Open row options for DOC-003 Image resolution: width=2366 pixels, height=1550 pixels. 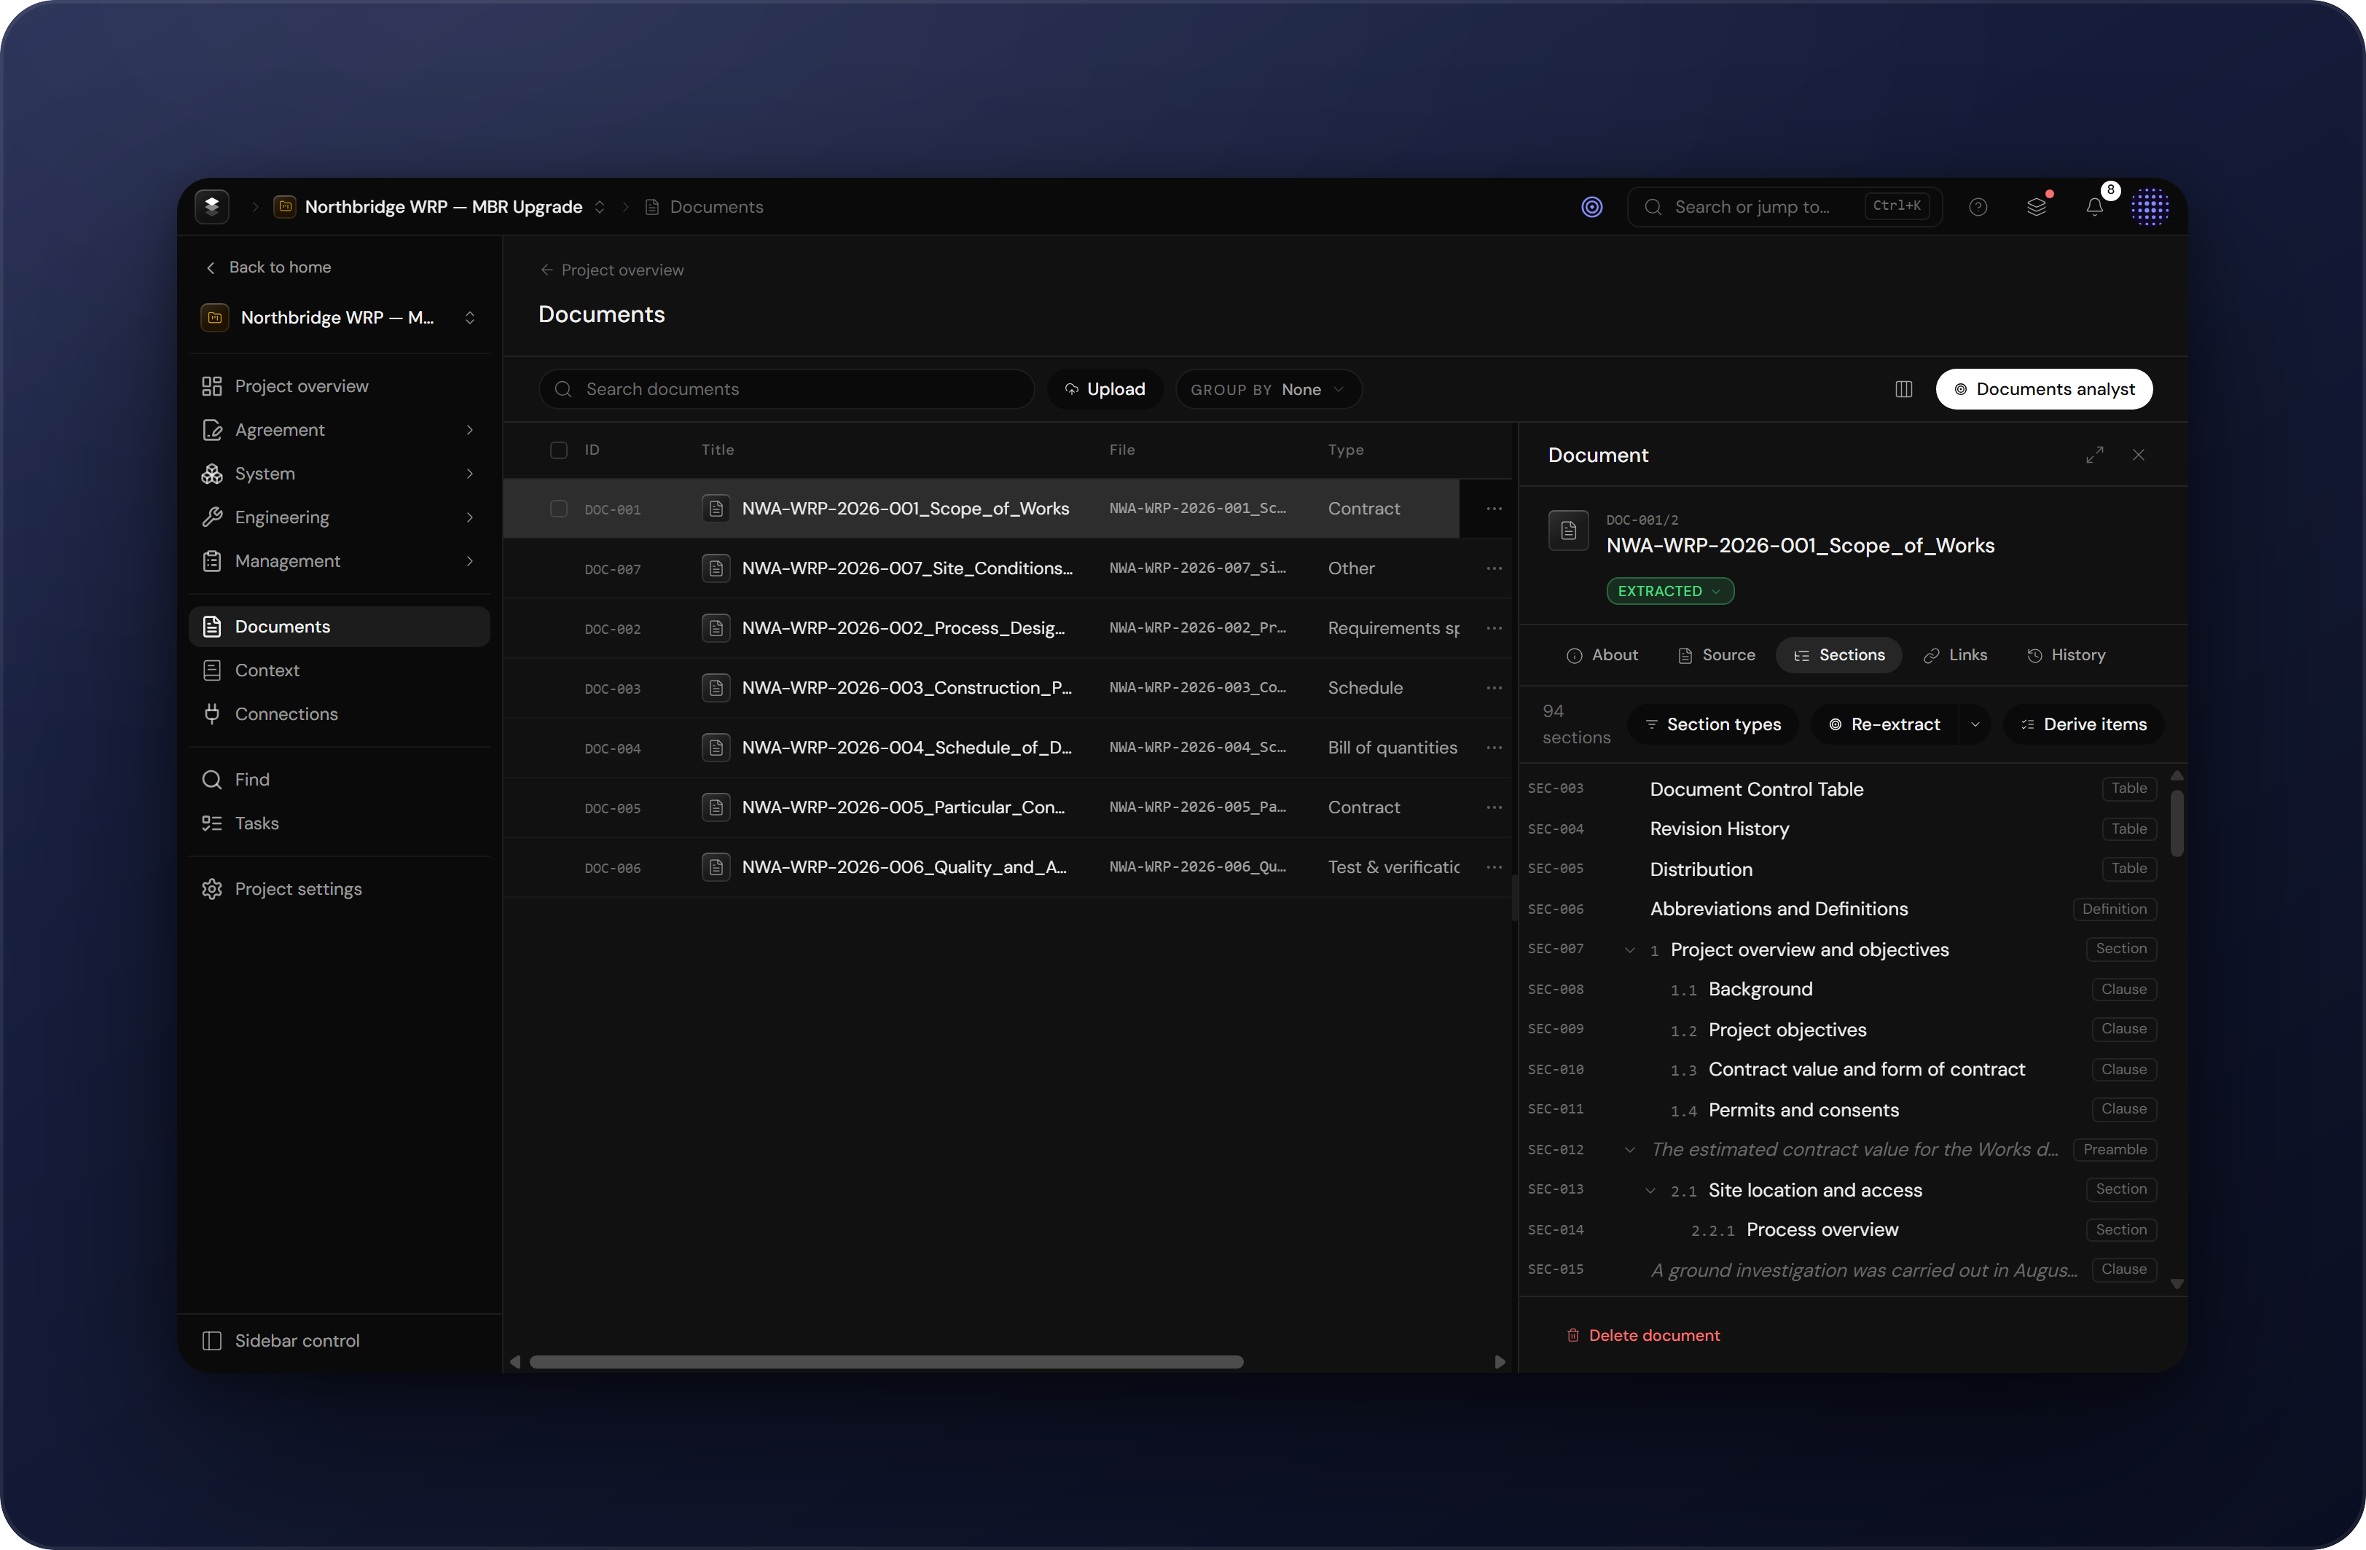click(x=1495, y=687)
